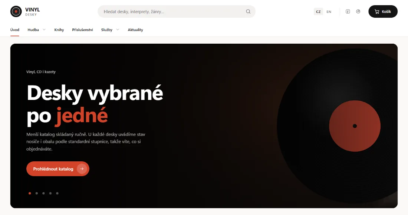Expand the Služby dropdown chevron
The width and height of the screenshot is (408, 215).
click(118, 30)
